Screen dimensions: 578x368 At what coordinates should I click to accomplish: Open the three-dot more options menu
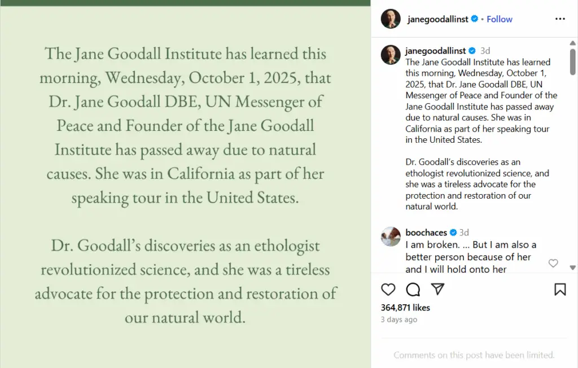tap(560, 19)
